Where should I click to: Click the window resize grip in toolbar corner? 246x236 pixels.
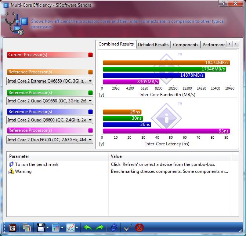[x=240, y=230]
